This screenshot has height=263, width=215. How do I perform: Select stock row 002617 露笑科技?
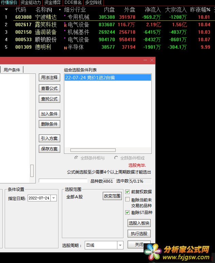click(107, 24)
